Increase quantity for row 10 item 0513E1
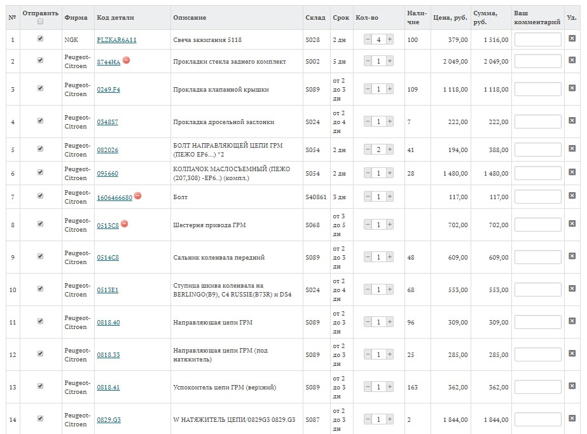587x434 pixels. pos(389,290)
